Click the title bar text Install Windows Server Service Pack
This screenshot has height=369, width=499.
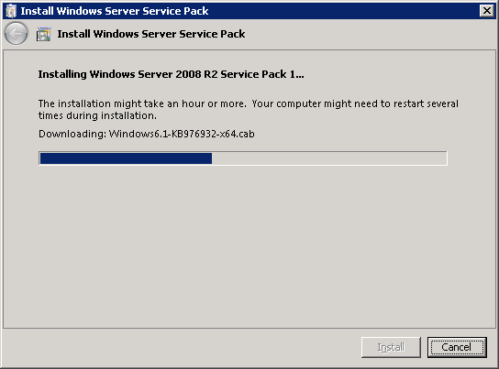pyautogui.click(x=115, y=11)
